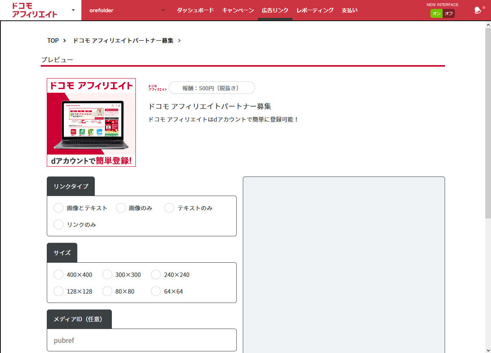Select リンクのみ link type
This screenshot has height=353, width=491.
pyautogui.click(x=59, y=224)
